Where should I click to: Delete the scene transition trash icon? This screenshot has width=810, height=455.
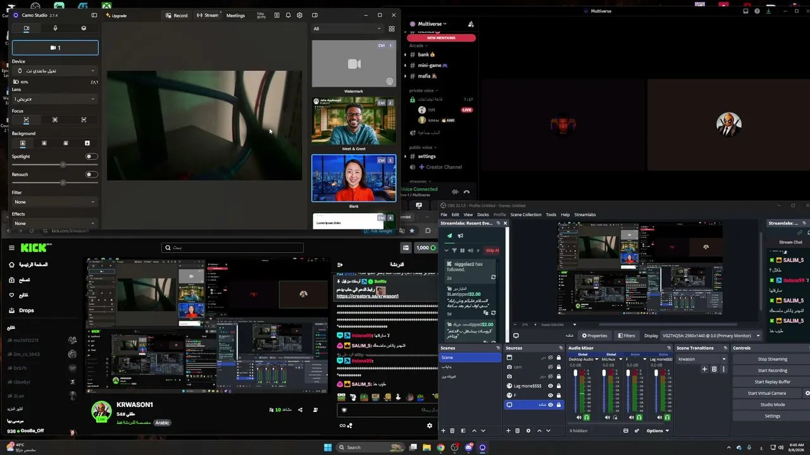(x=714, y=370)
